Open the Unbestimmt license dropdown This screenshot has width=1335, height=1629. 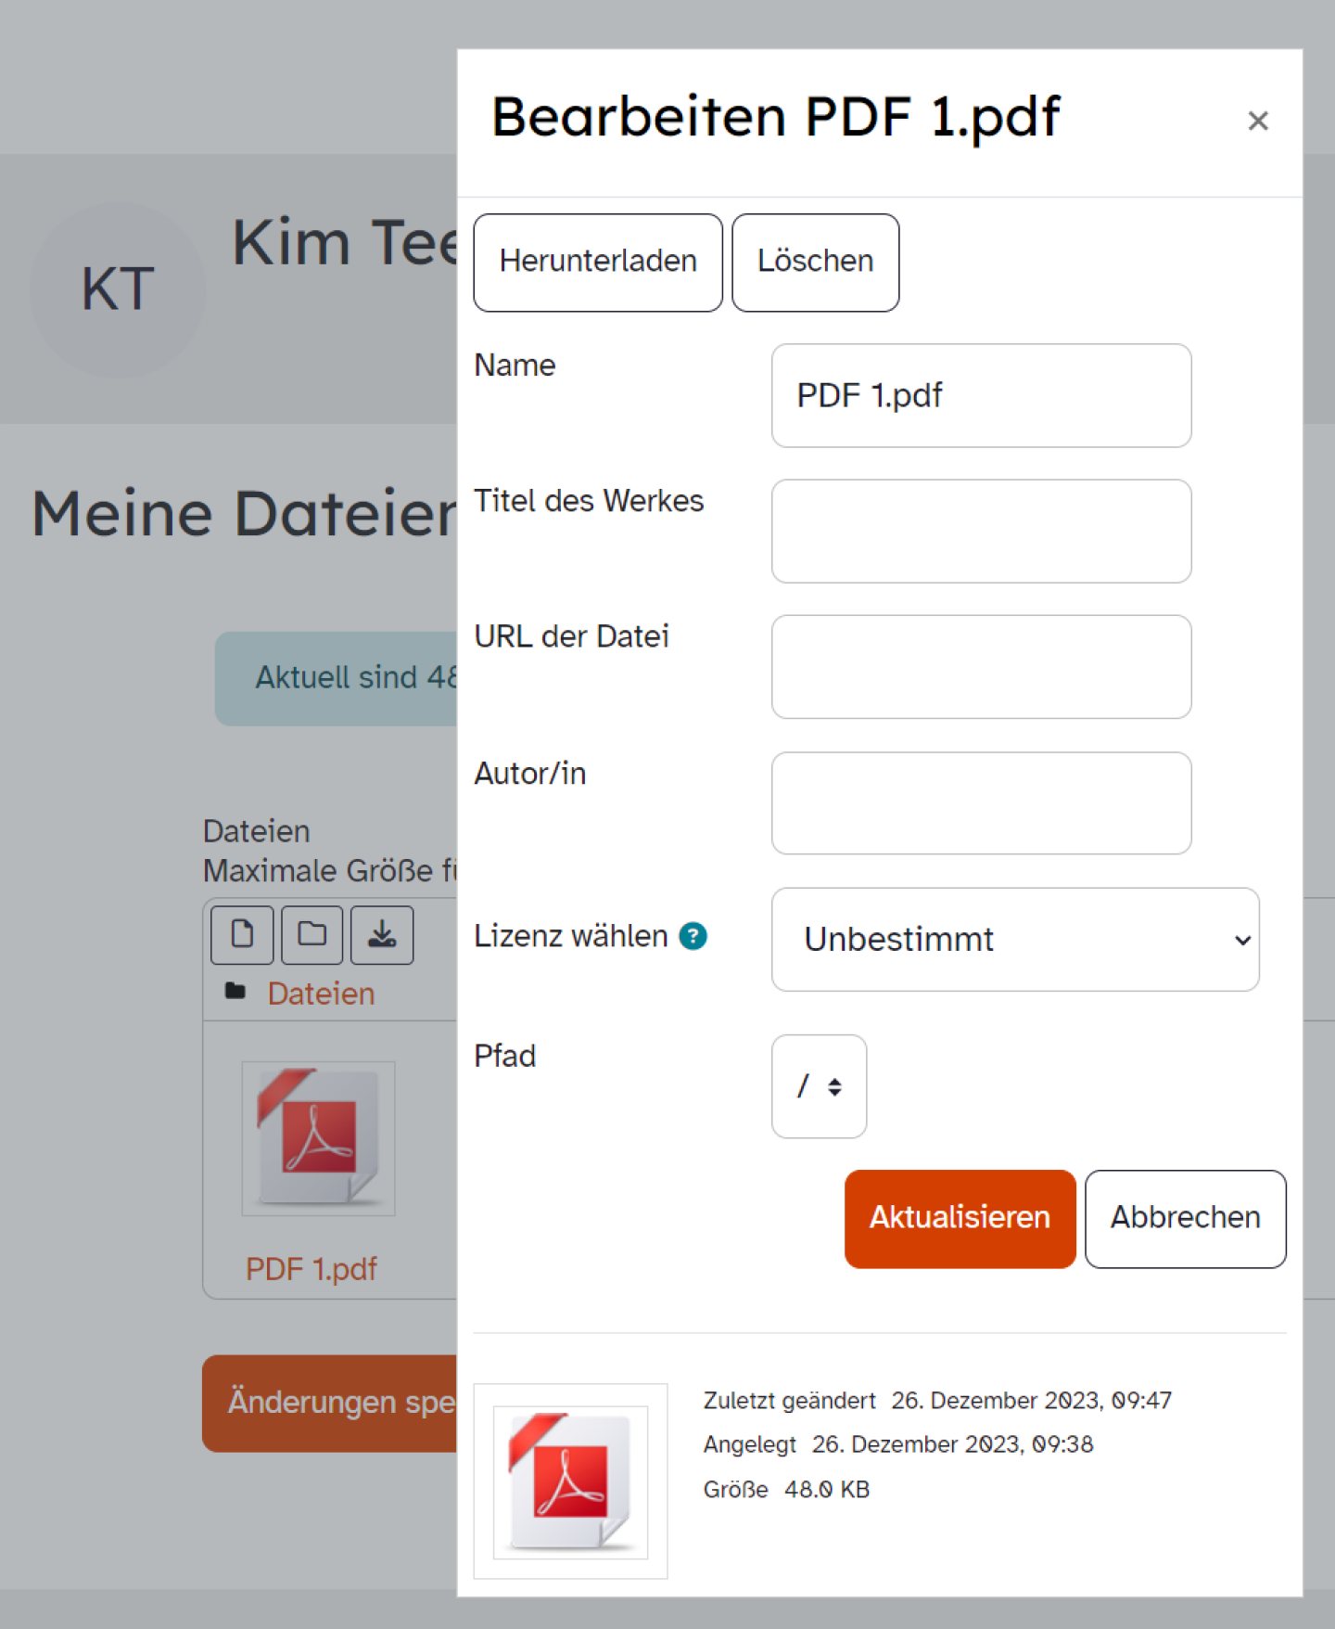pyautogui.click(x=1014, y=940)
